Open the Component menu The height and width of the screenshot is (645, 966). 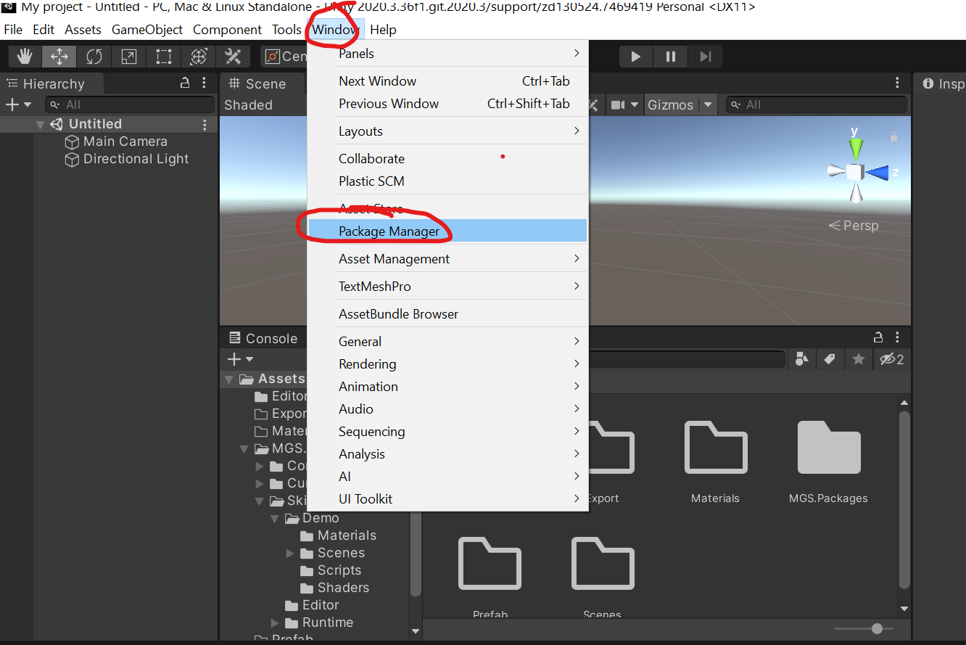227,30
